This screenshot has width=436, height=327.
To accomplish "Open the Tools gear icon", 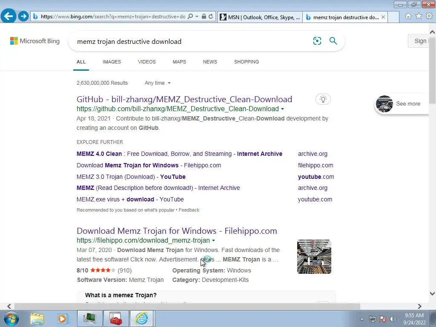I will 429,16.
